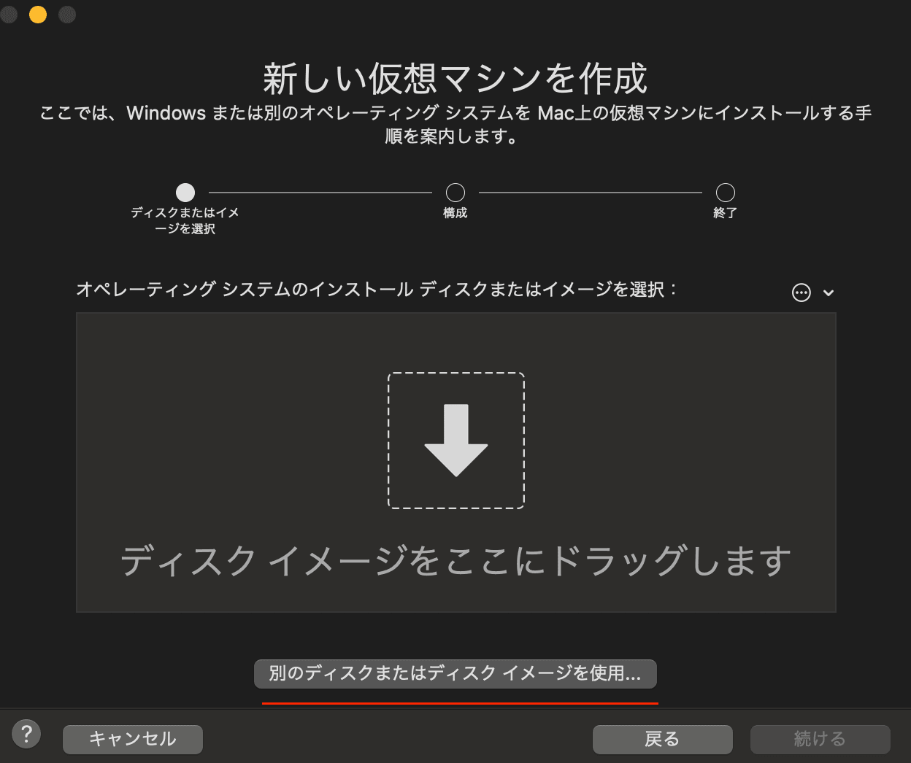This screenshot has width=911, height=763.
Task: Click the yellow minimize window button
Action: (x=37, y=14)
